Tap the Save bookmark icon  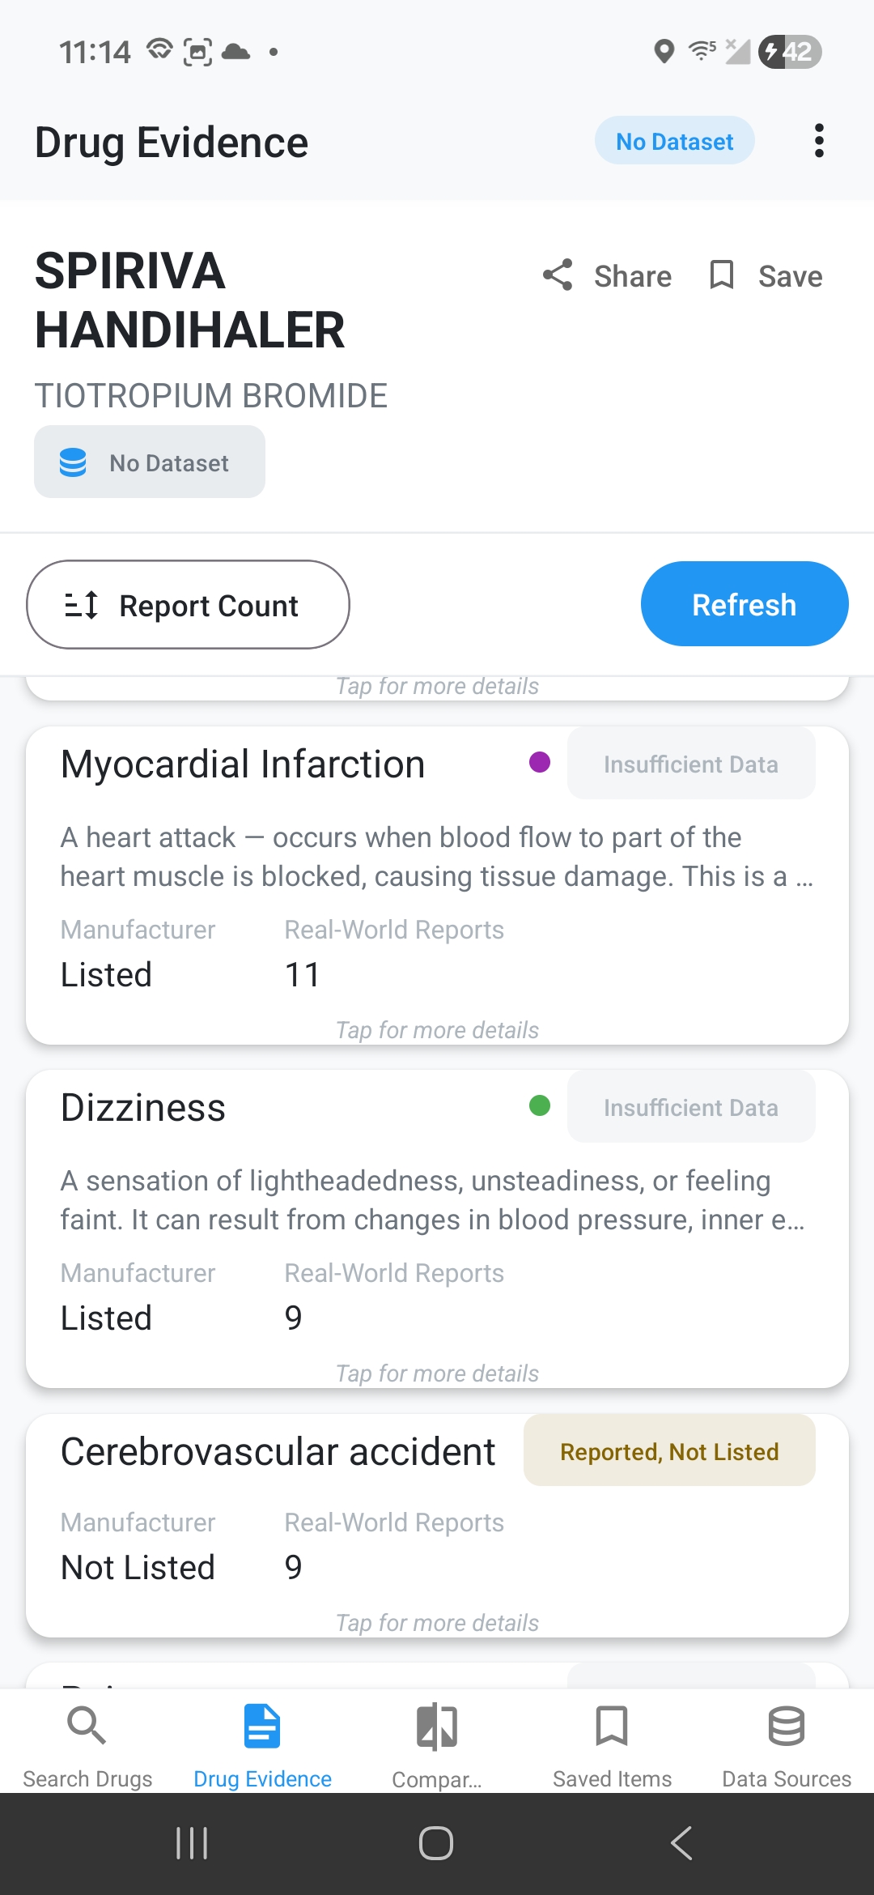pos(721,275)
